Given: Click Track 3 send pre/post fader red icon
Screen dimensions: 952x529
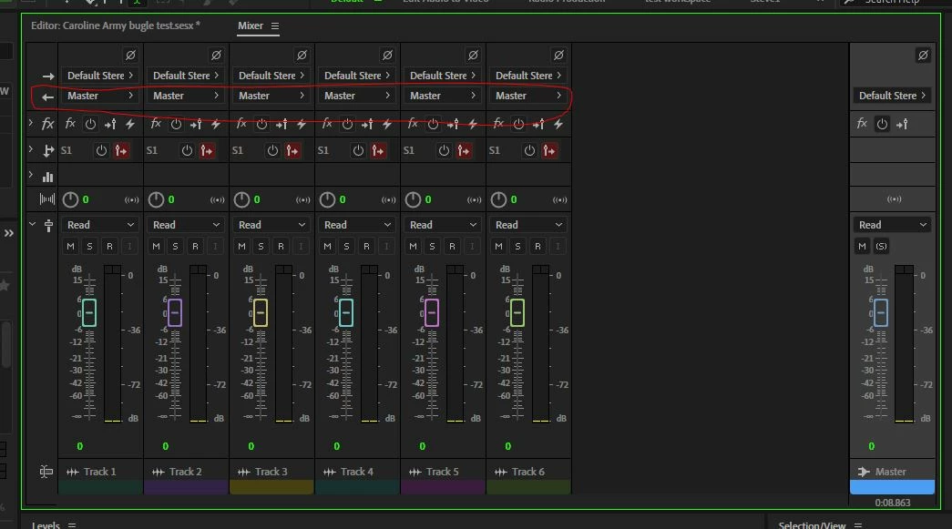Looking at the screenshot, I should 292,150.
